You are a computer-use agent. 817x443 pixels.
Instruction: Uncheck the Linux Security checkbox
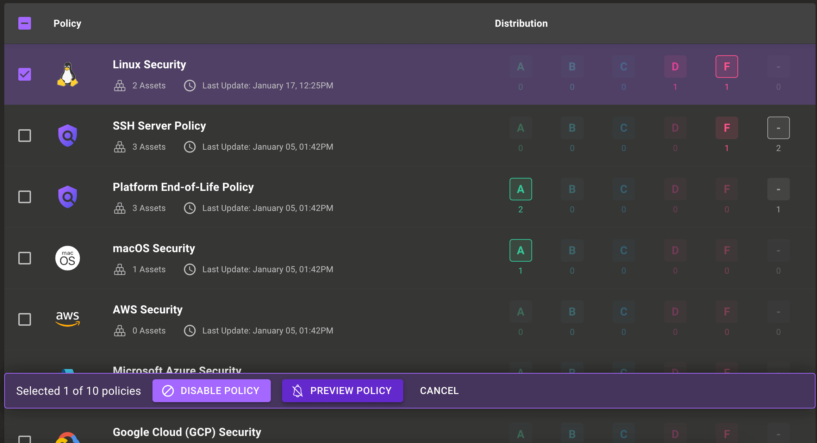click(x=25, y=74)
